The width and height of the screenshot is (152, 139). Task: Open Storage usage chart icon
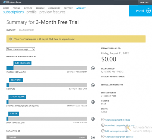click(93, 68)
